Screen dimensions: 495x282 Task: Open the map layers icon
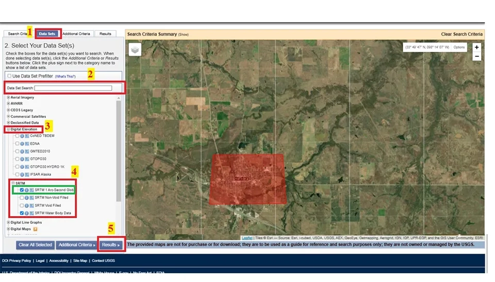click(135, 49)
